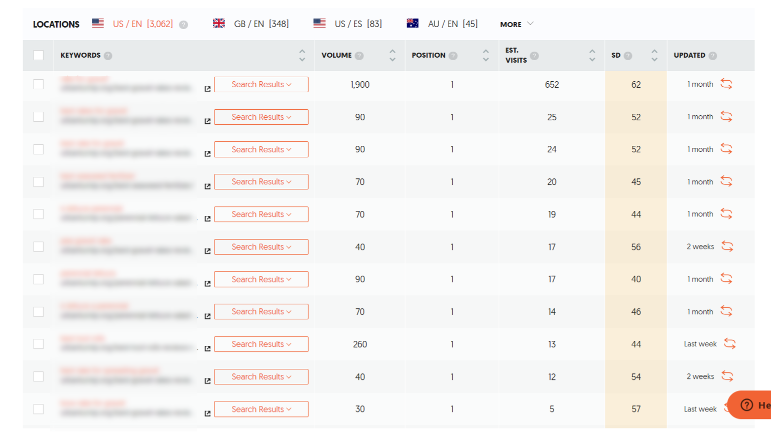Viewport: 771px width, 435px height.
Task: Show help for the Keywords column
Action: pyautogui.click(x=108, y=56)
